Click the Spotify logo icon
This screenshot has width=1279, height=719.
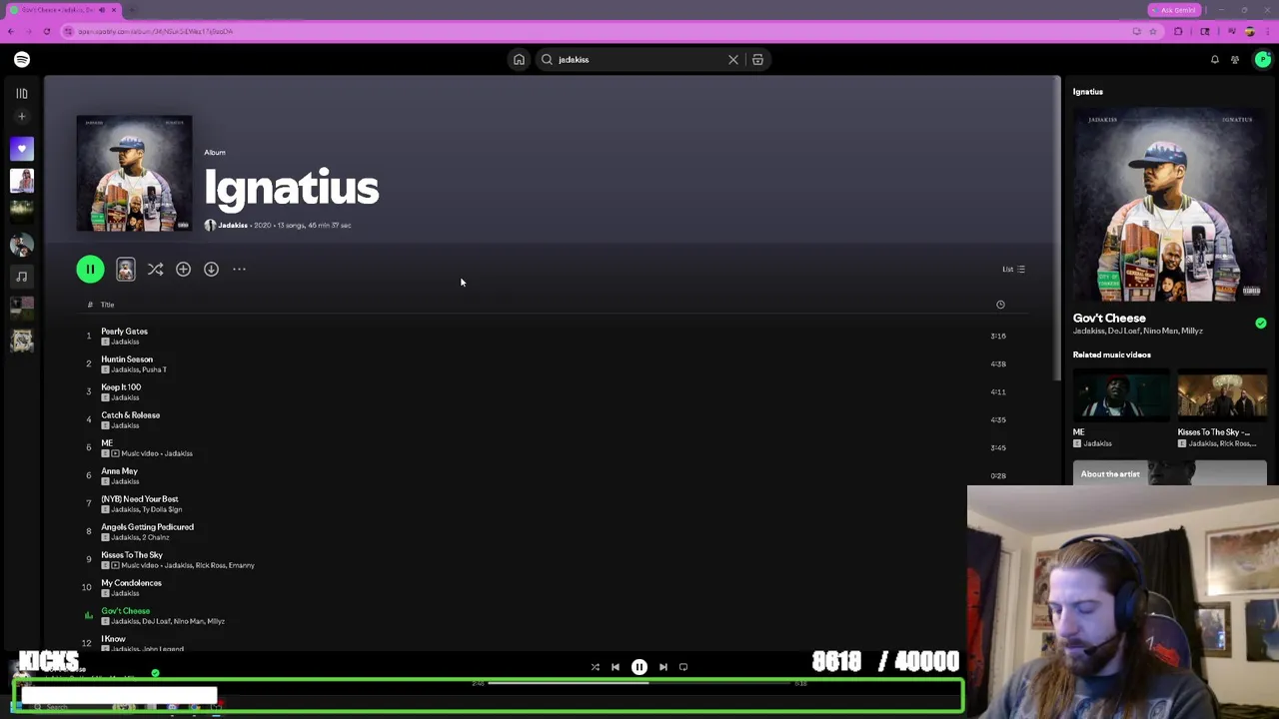tap(22, 60)
